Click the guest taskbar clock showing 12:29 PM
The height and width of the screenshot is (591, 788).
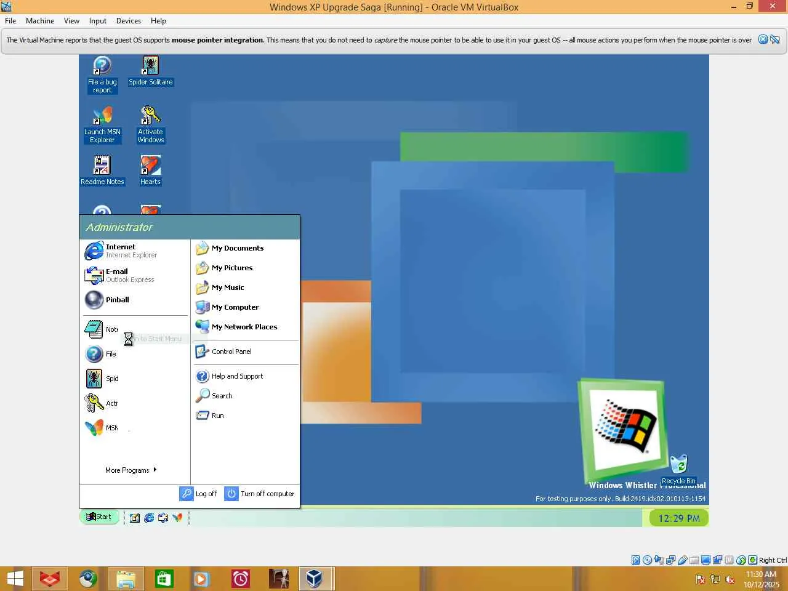click(679, 518)
